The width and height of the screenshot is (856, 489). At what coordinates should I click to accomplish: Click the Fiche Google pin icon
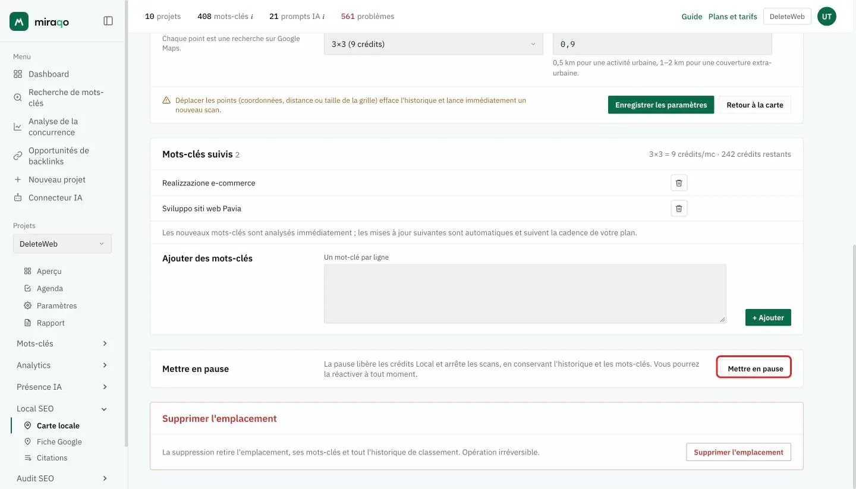tap(27, 441)
